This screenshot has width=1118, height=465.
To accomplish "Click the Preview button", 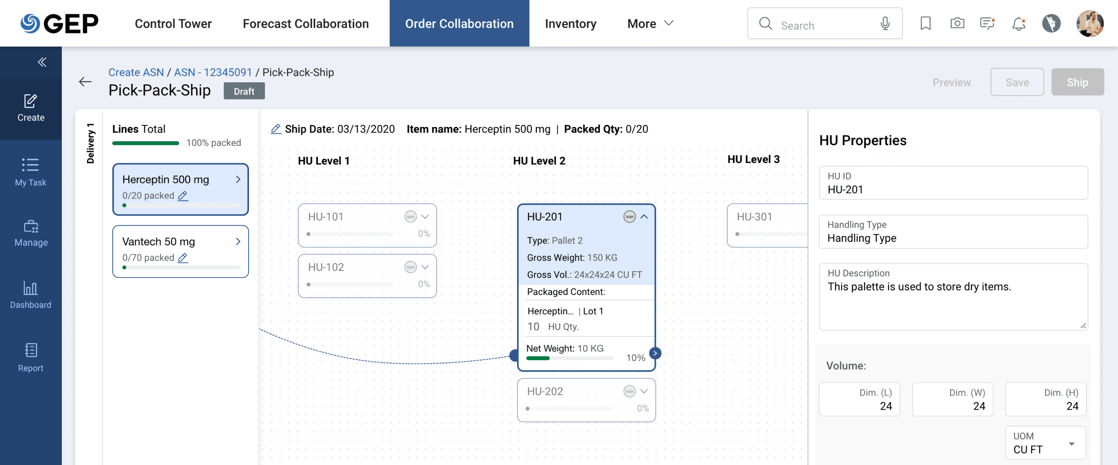I will point(951,82).
